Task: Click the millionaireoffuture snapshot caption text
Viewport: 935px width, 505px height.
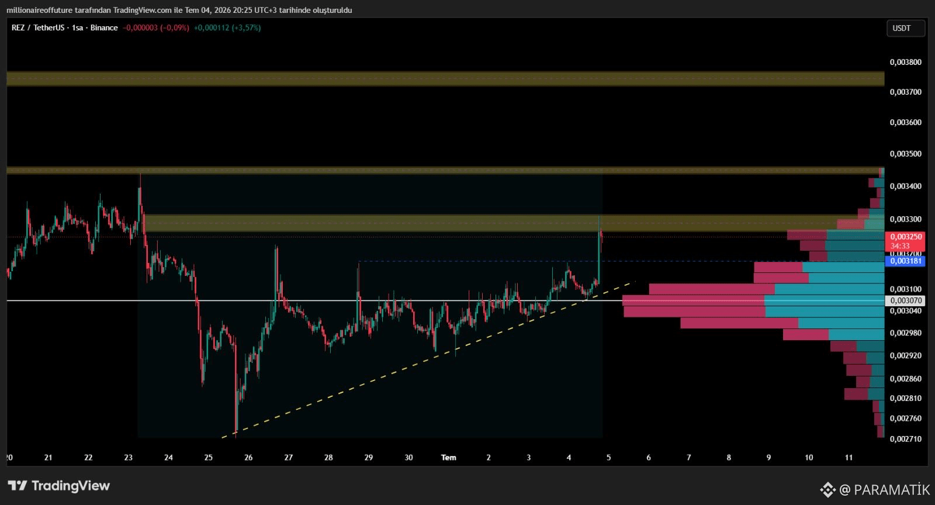Action: pyautogui.click(x=179, y=10)
